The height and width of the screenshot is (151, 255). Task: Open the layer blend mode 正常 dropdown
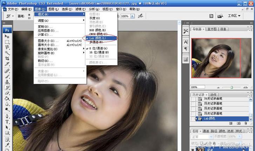point(202,136)
